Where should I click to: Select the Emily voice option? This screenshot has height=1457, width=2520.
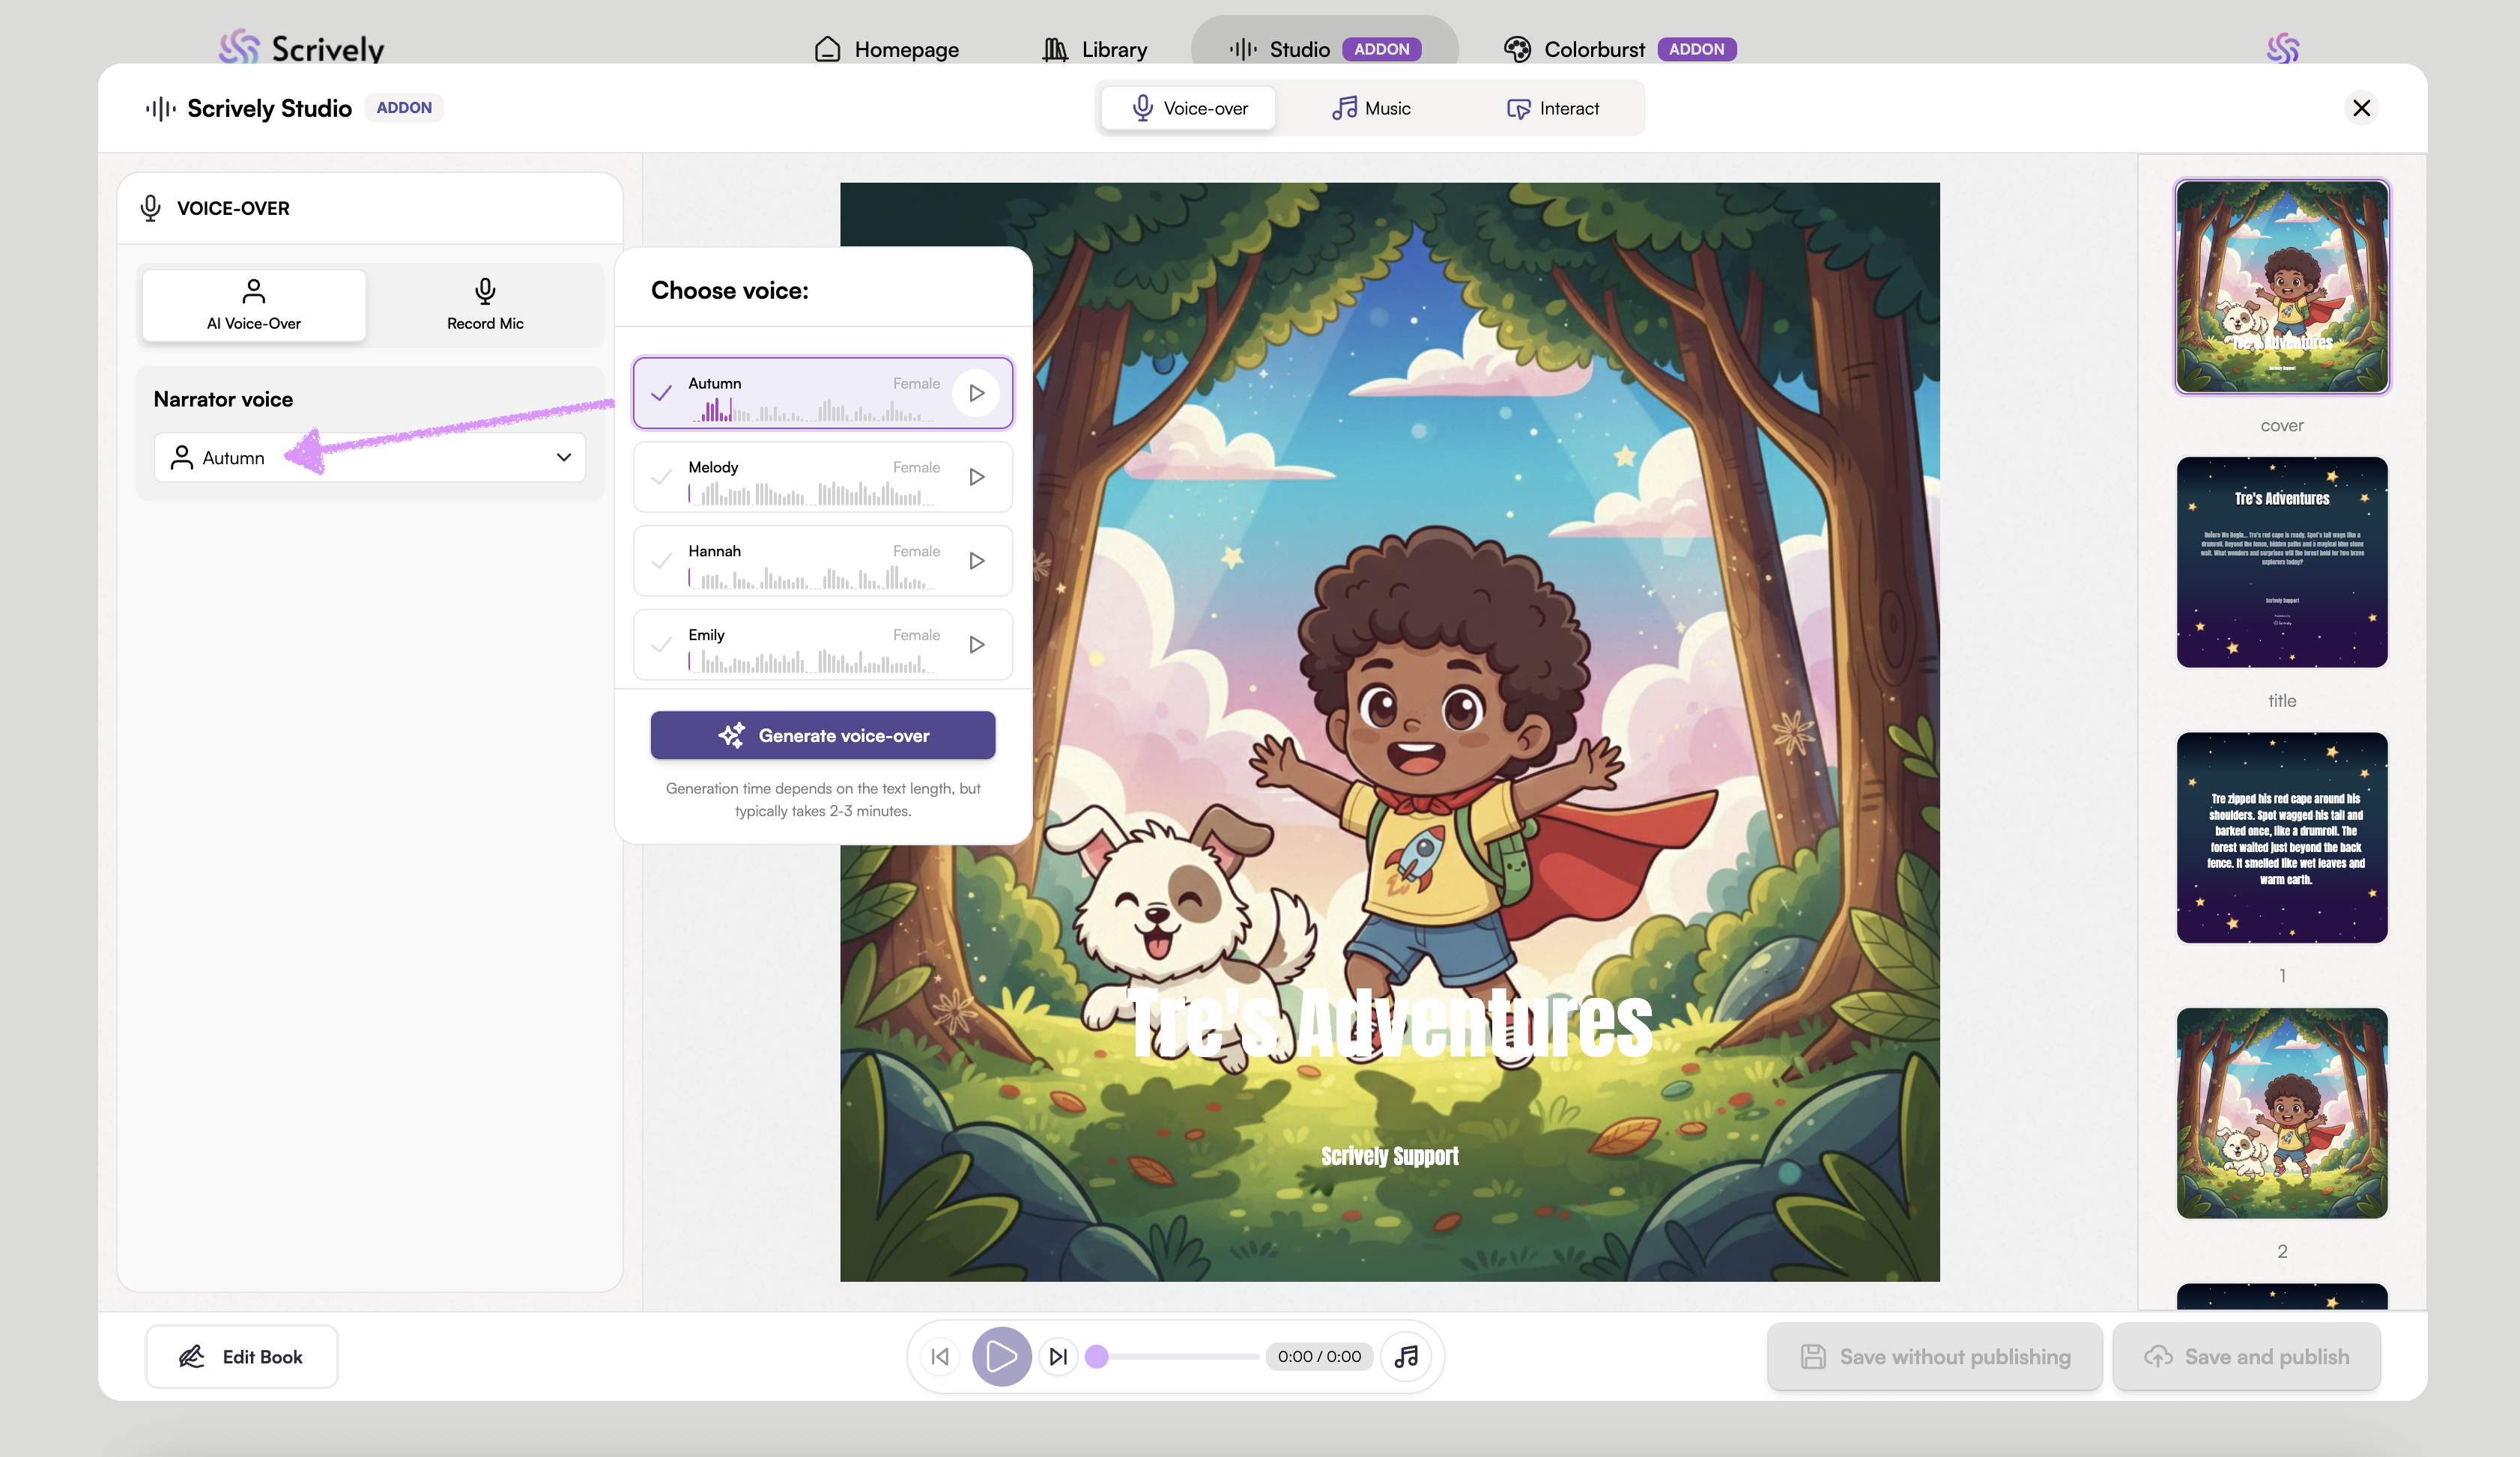tap(800, 645)
